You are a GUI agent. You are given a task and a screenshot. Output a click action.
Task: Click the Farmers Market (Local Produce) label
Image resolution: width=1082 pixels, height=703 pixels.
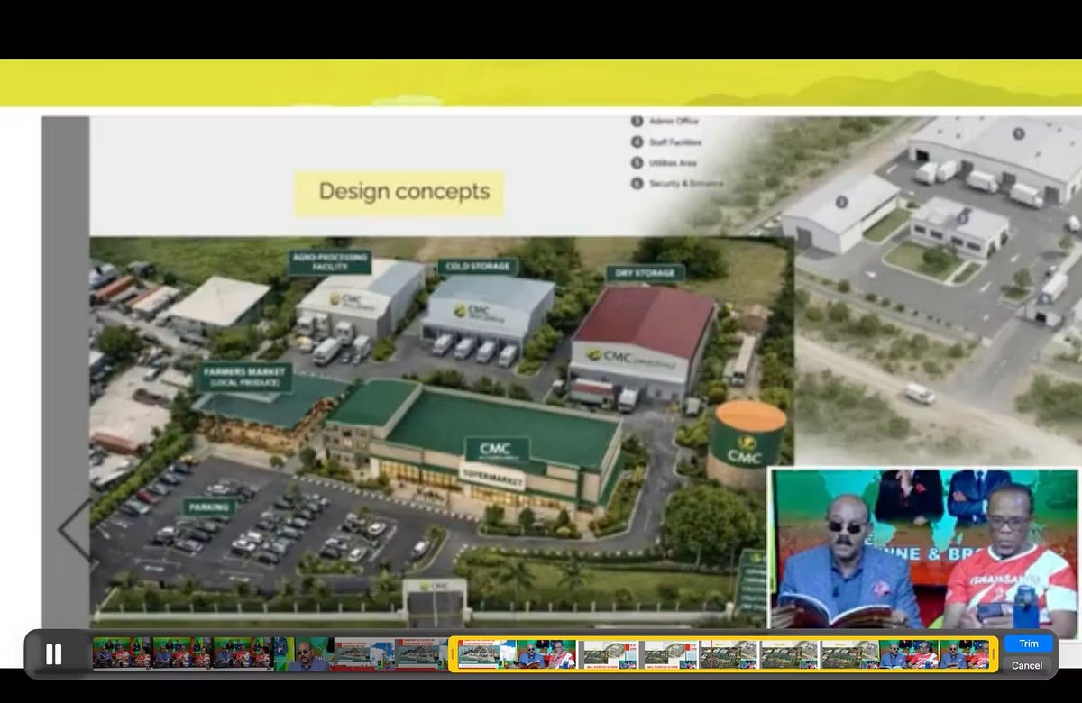pos(242,375)
